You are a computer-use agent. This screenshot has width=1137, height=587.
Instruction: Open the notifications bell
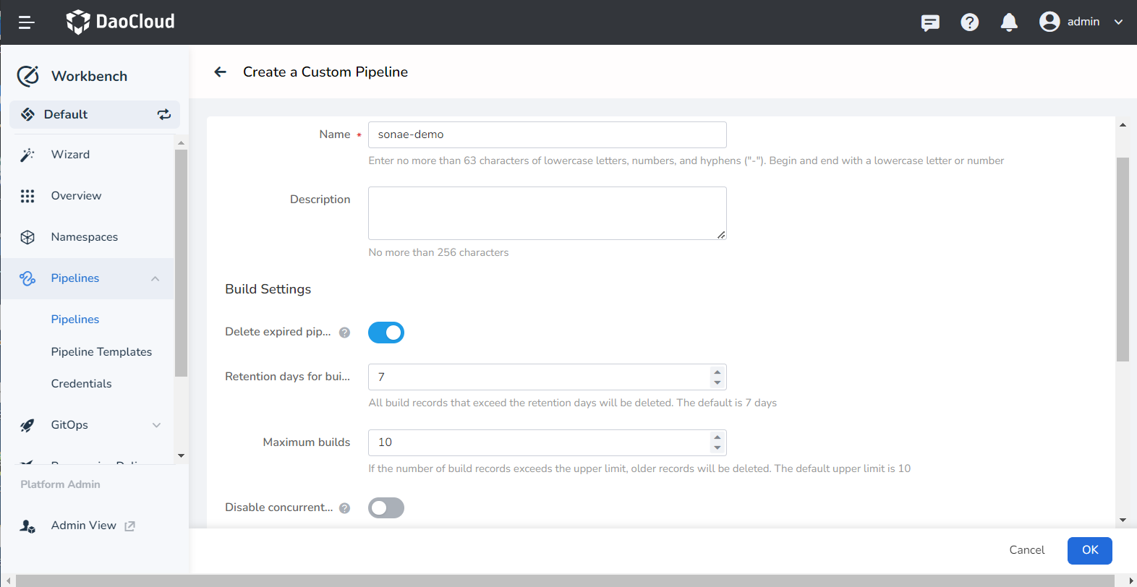point(1009,22)
